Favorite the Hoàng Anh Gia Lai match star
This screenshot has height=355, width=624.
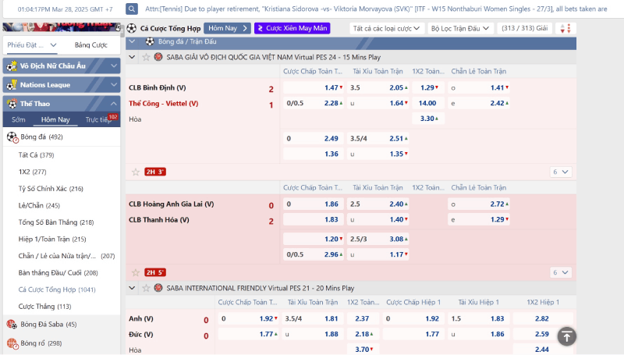click(x=136, y=272)
